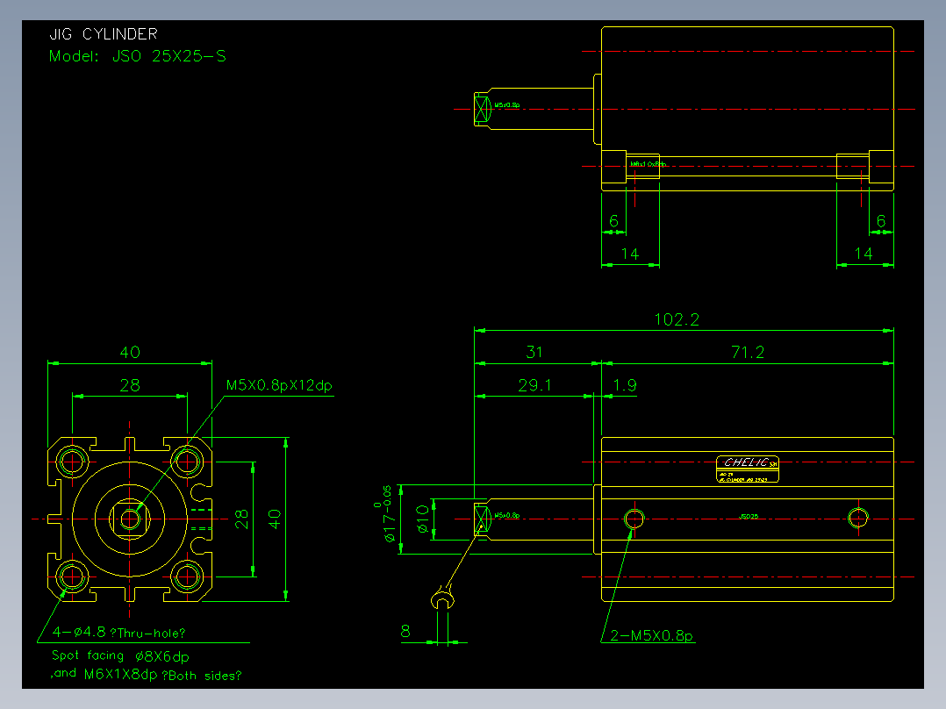Click the 71.2 body length dimension

(x=748, y=353)
